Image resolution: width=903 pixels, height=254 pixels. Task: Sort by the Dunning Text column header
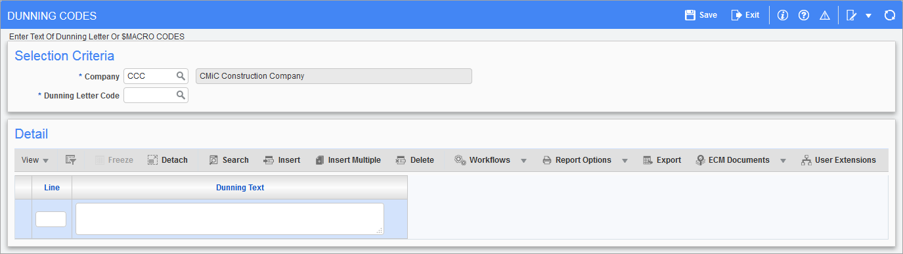(240, 188)
